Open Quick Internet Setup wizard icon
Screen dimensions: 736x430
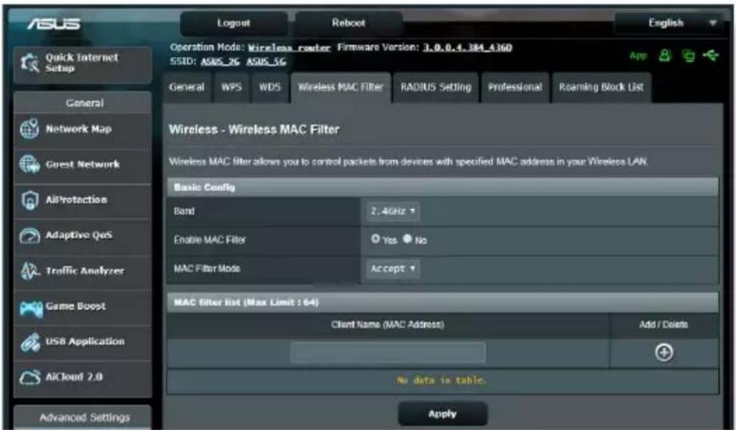point(31,63)
